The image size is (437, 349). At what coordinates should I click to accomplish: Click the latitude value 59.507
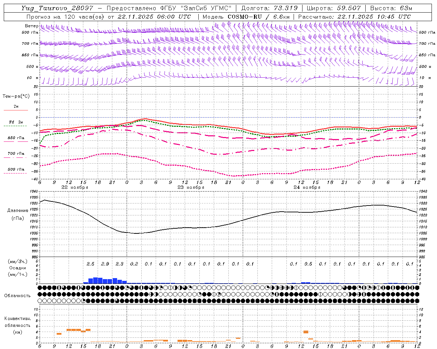pyautogui.click(x=349, y=8)
